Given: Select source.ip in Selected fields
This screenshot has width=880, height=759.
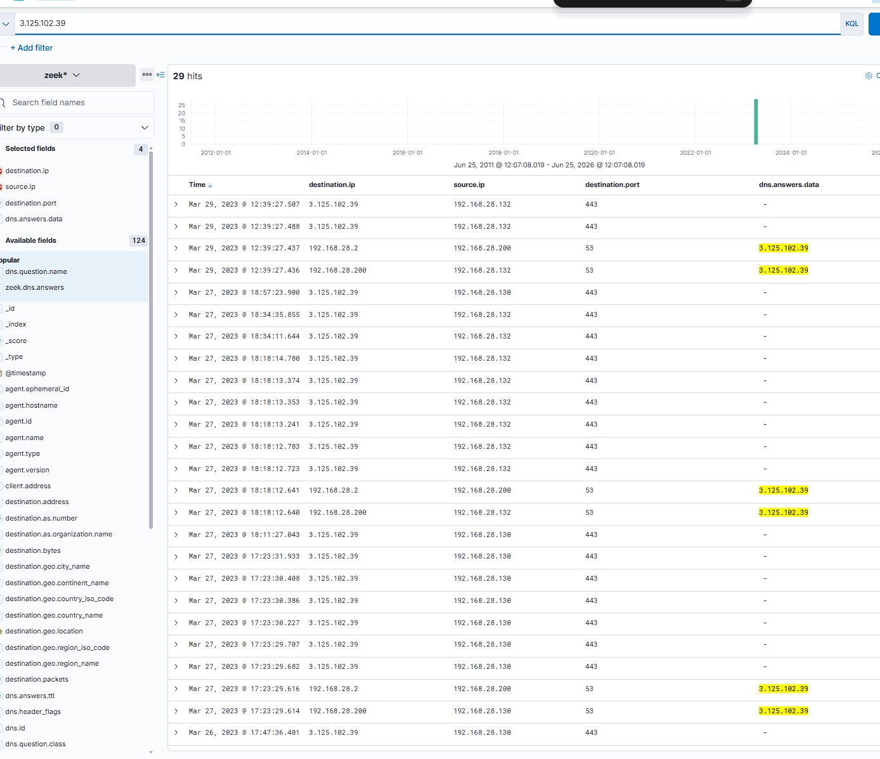Looking at the screenshot, I should point(20,186).
